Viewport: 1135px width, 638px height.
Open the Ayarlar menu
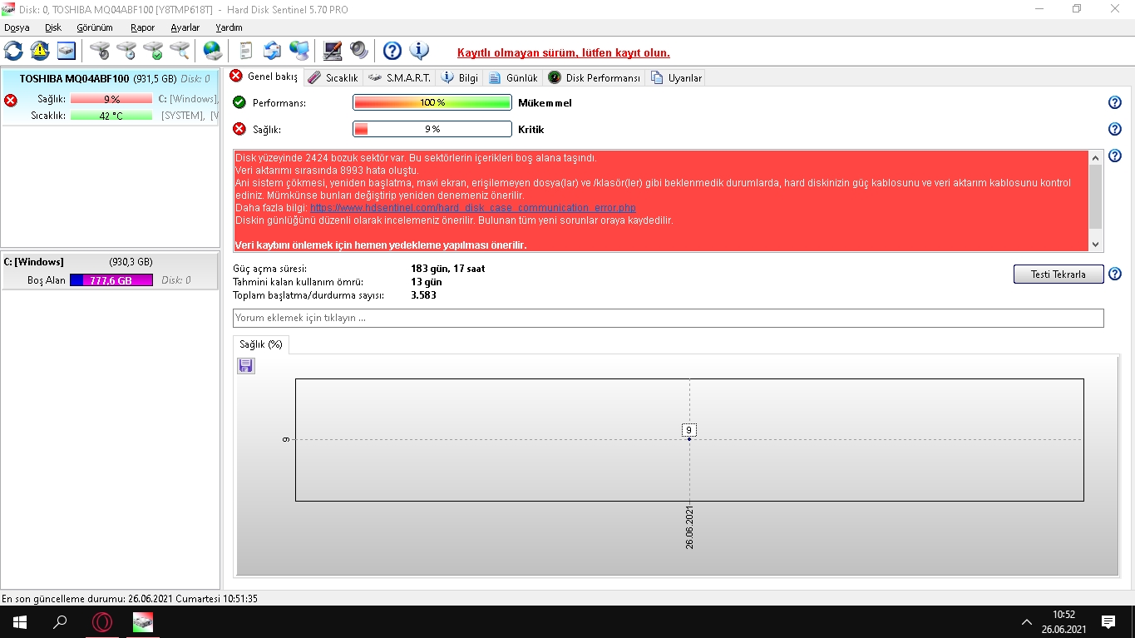click(185, 27)
